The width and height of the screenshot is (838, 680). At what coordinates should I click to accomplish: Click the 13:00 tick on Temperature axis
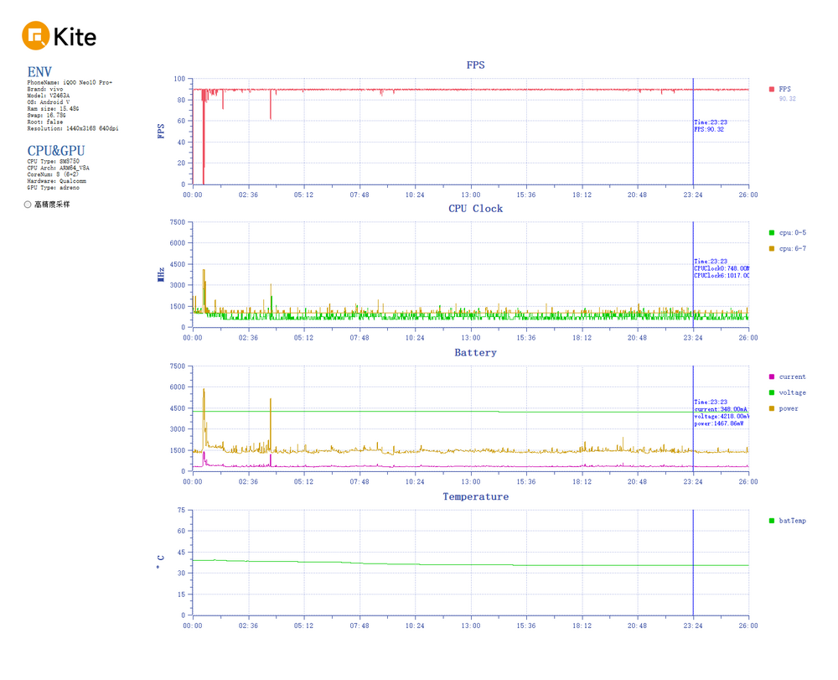pos(470,625)
